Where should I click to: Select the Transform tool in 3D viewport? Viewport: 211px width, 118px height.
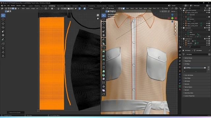tap(104, 35)
